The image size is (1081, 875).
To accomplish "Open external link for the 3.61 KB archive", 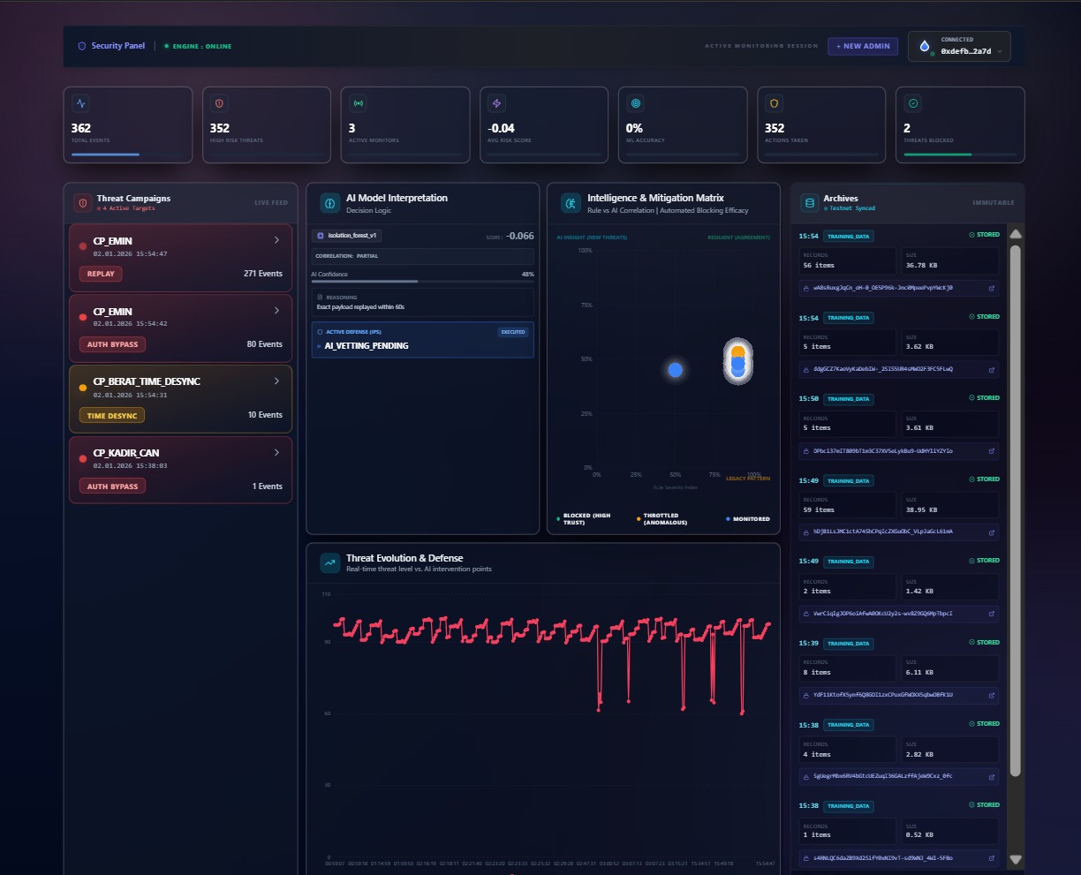I will tap(991, 450).
